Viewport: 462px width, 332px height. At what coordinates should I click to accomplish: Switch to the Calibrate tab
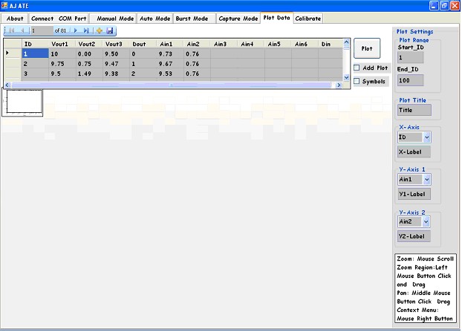pos(308,19)
